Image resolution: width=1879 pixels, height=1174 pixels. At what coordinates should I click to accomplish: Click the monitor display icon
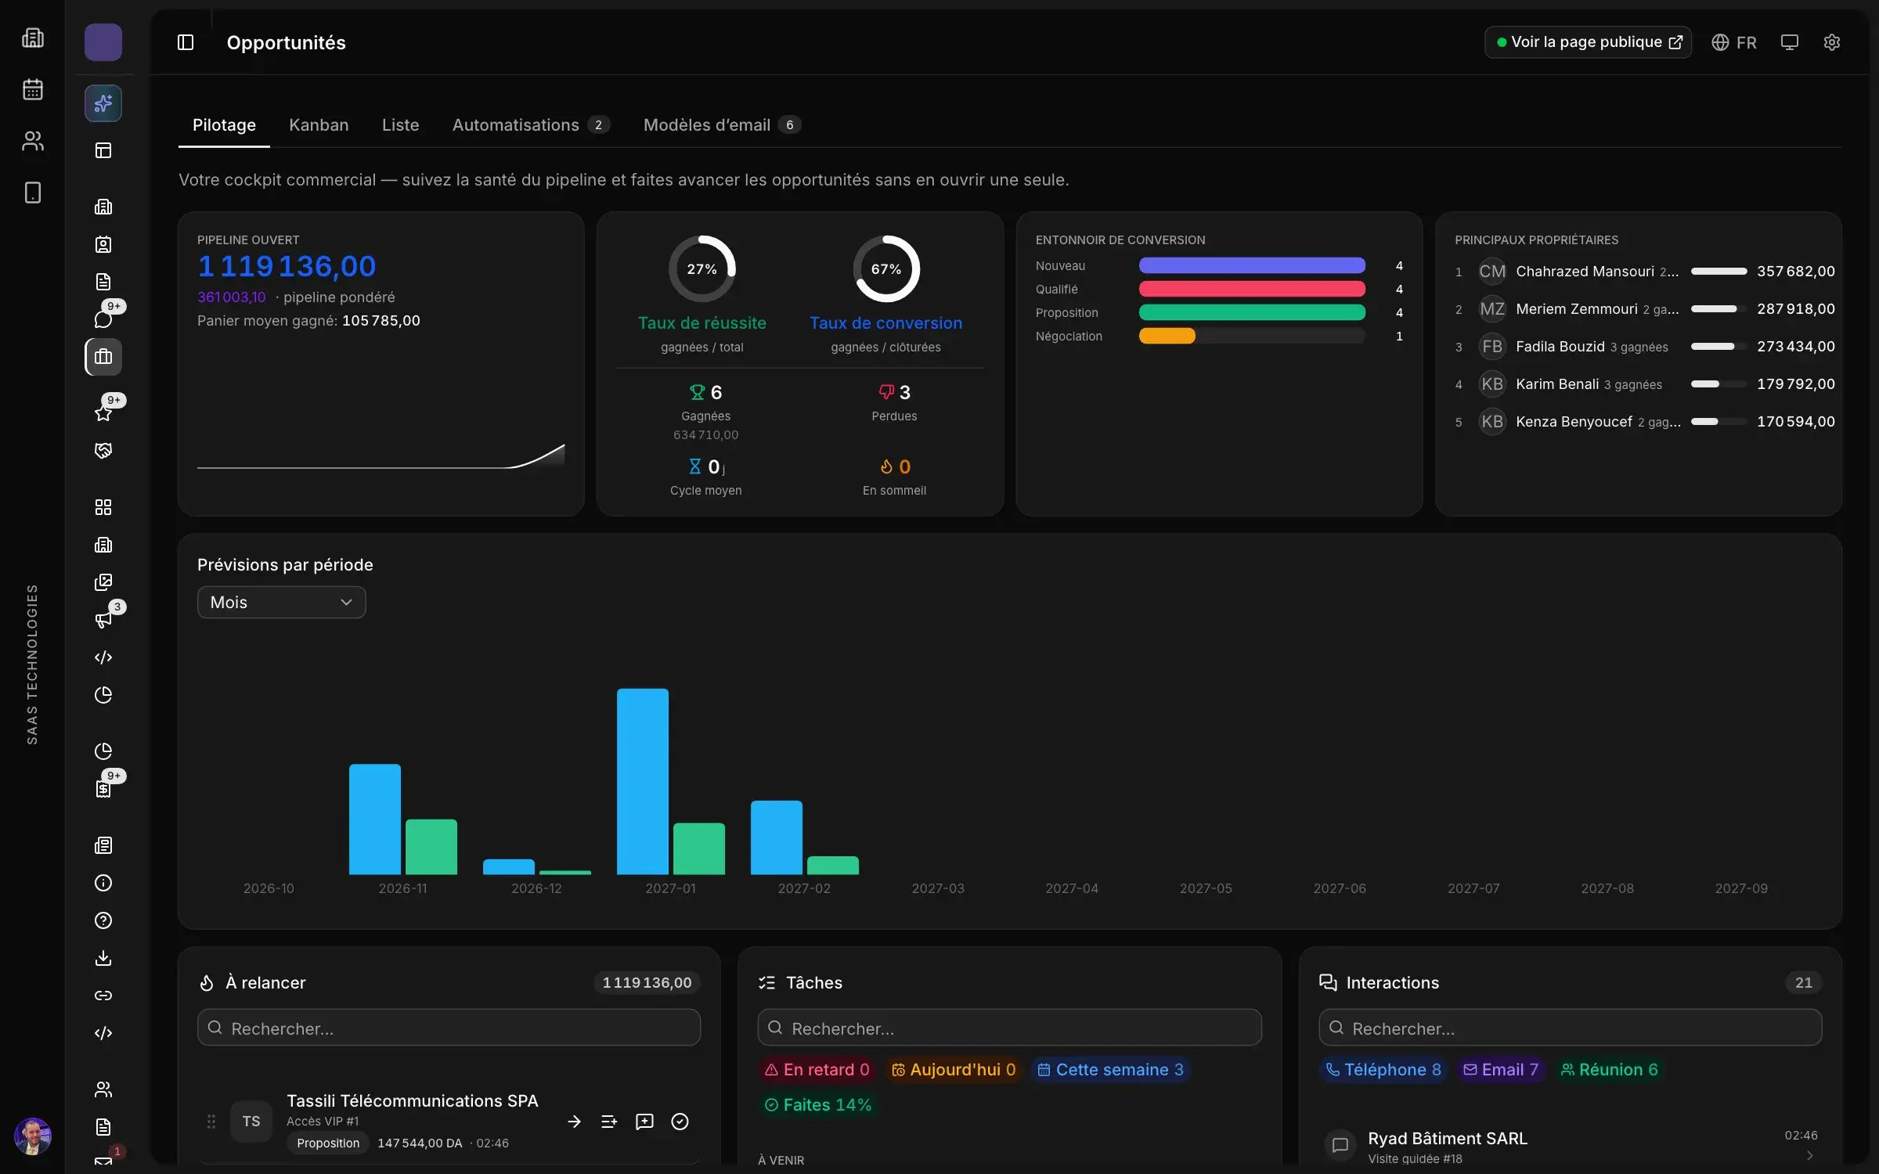tap(1789, 42)
